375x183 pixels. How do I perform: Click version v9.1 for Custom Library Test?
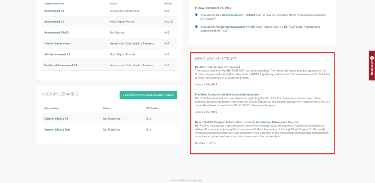(148, 129)
